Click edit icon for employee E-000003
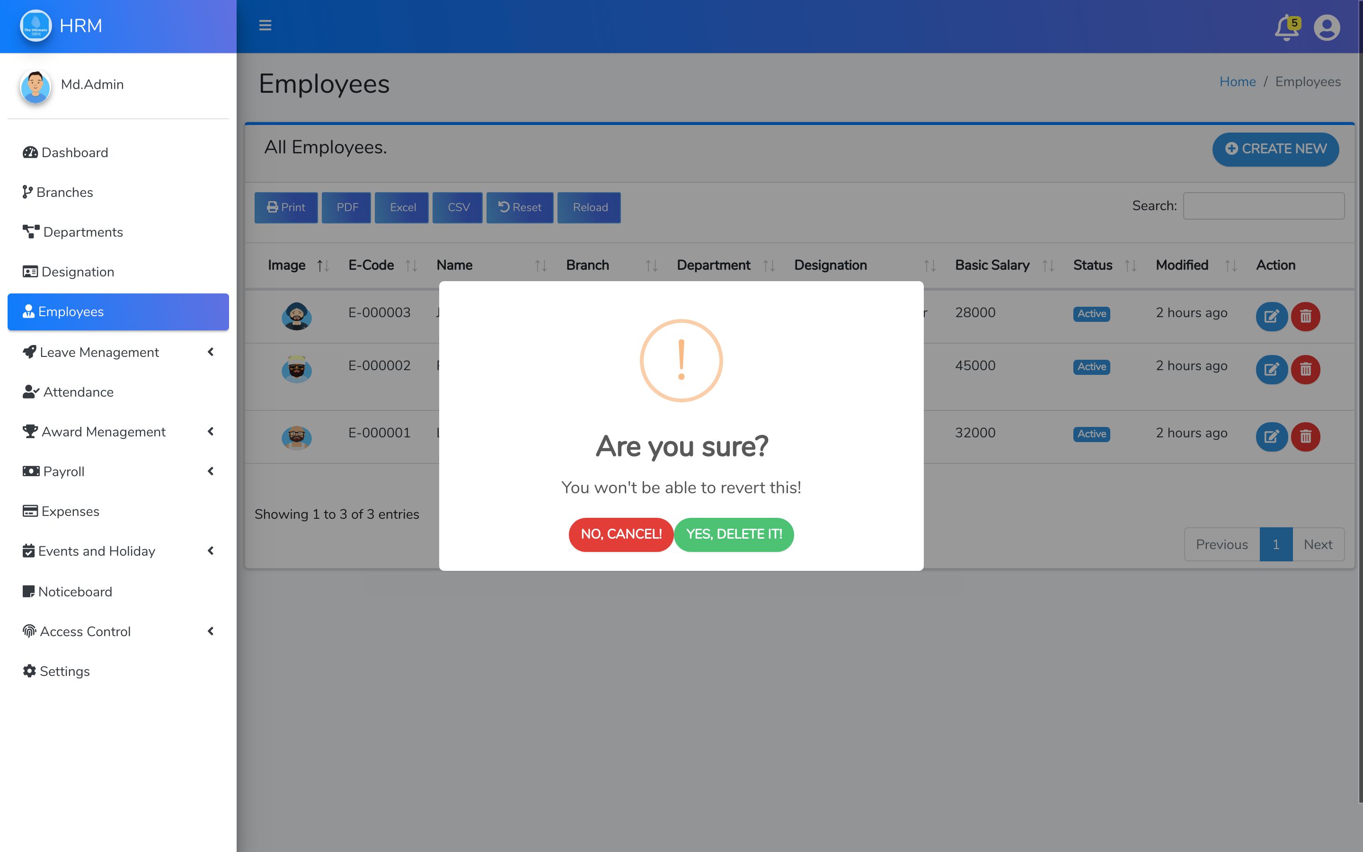 tap(1271, 316)
